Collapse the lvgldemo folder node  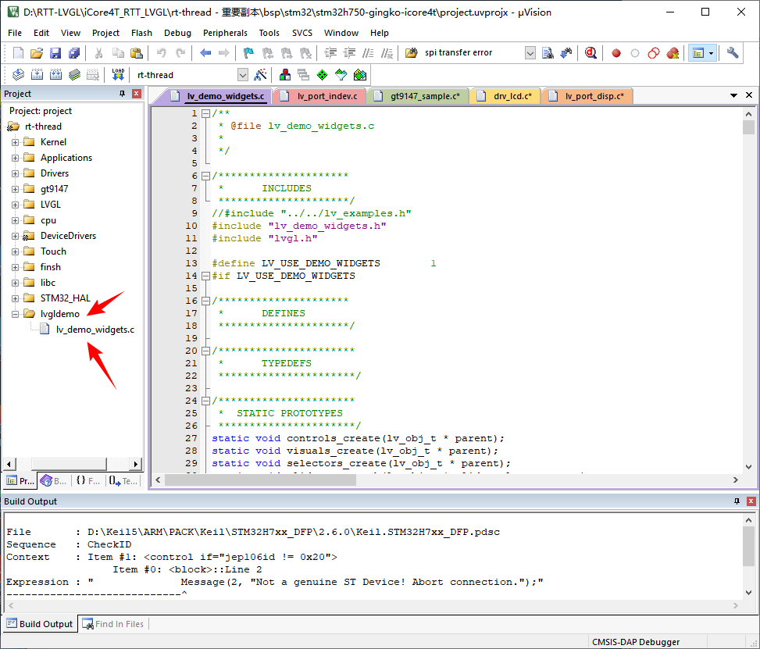[x=15, y=314]
